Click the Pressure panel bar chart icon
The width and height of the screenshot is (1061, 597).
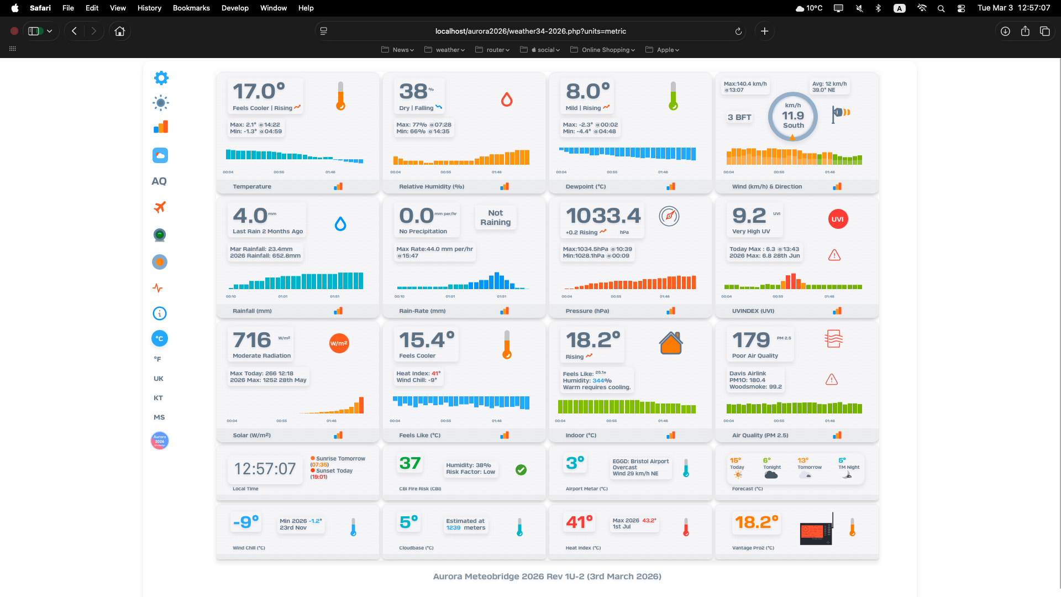[671, 311]
